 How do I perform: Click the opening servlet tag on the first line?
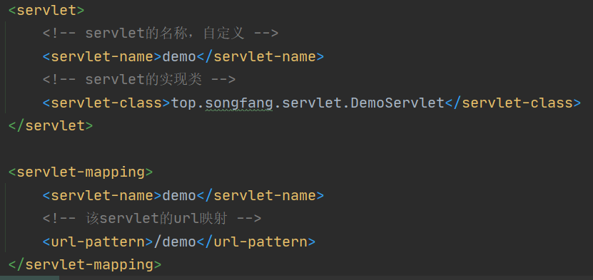pyautogui.click(x=46, y=10)
